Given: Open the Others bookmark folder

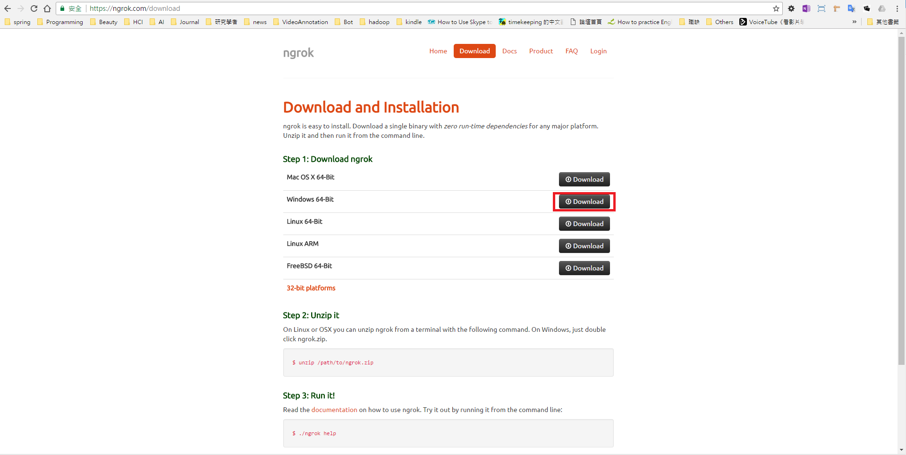Looking at the screenshot, I should coord(720,22).
